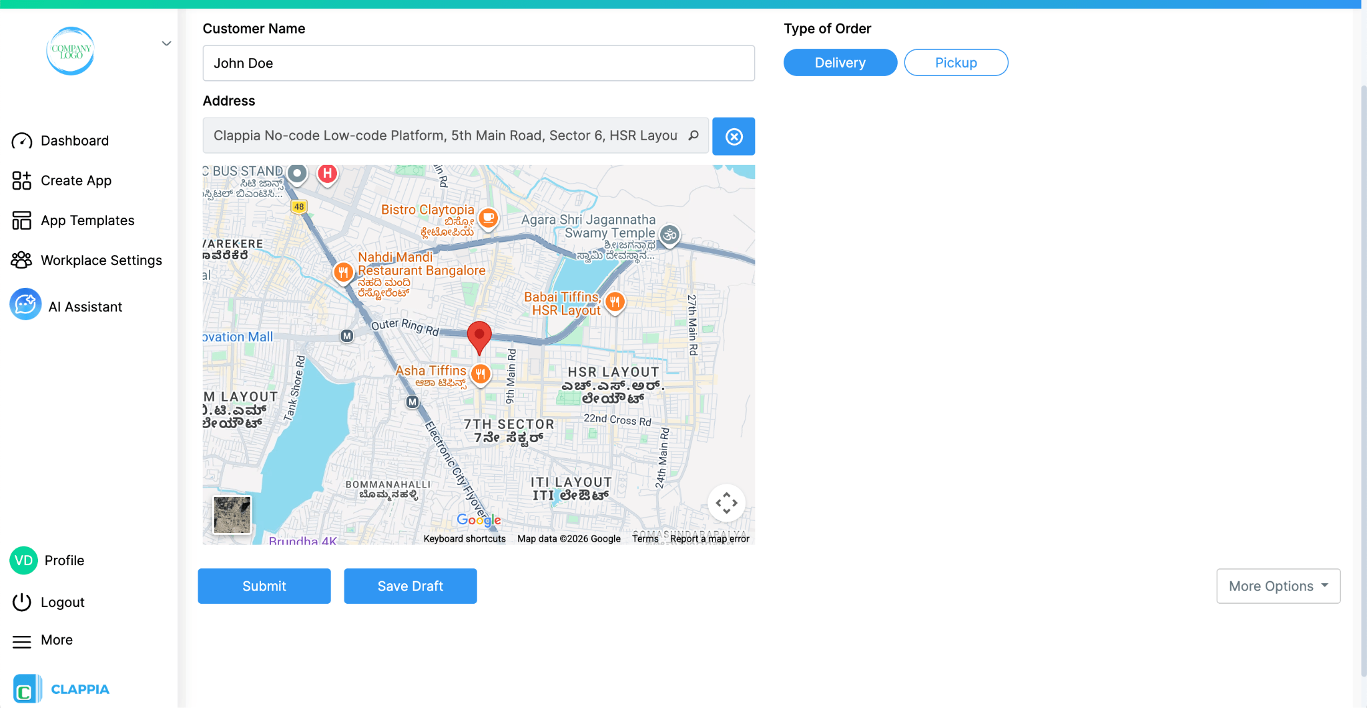1367x708 pixels.
Task: Select Pickup order type
Action: pyautogui.click(x=956, y=63)
